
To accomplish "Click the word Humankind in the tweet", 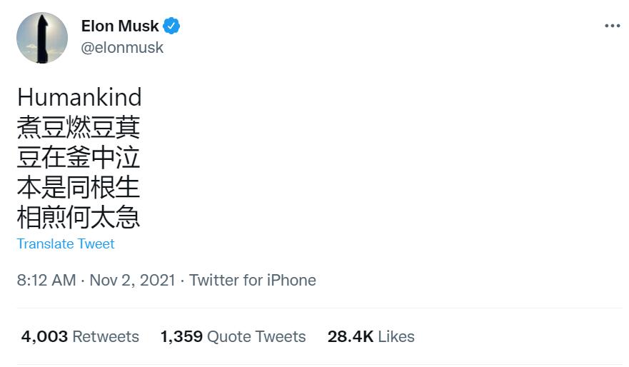I will coord(79,98).
